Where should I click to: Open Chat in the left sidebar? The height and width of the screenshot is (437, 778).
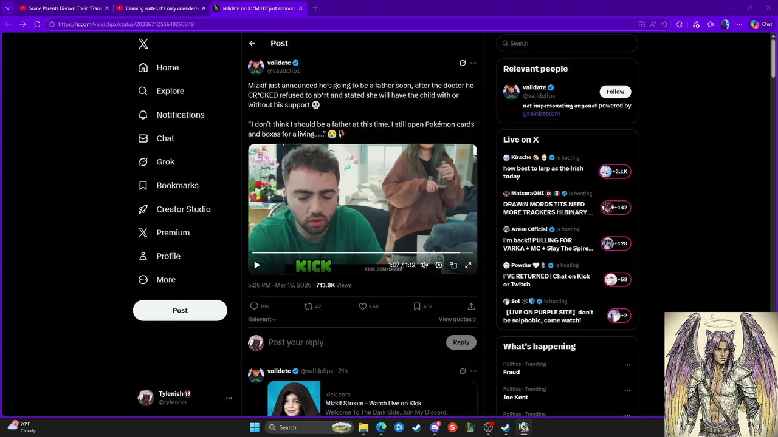tap(156, 138)
